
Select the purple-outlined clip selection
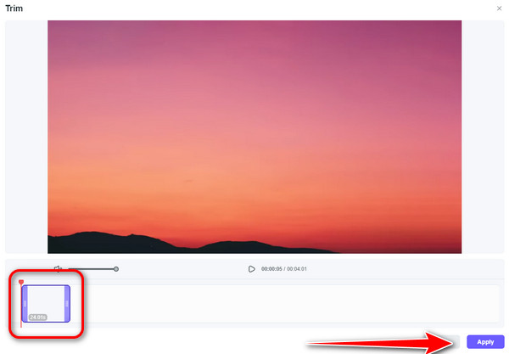click(46, 304)
